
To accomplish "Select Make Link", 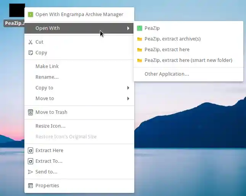I will (79, 66).
